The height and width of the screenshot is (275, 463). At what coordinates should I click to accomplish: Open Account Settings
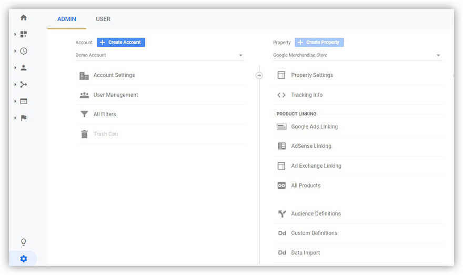[114, 75]
